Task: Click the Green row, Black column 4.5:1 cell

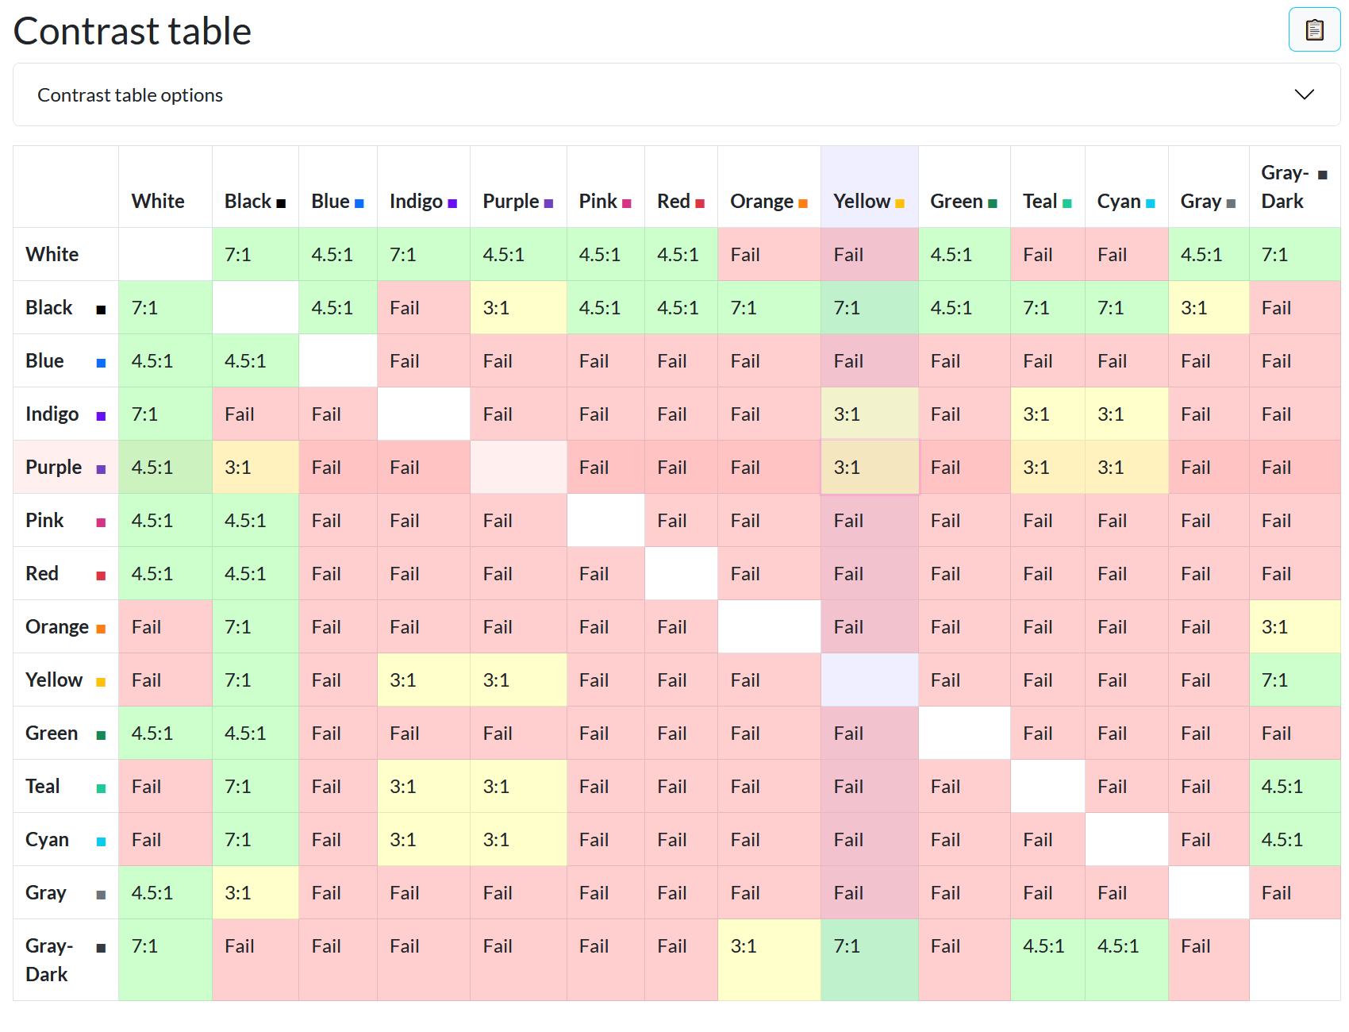Action: pos(256,733)
